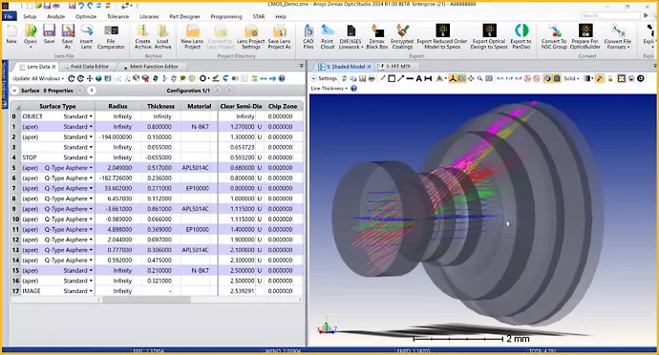Viewport: 659px width, 355px height.
Task: Open the CAD Files export tool
Action: 308,36
